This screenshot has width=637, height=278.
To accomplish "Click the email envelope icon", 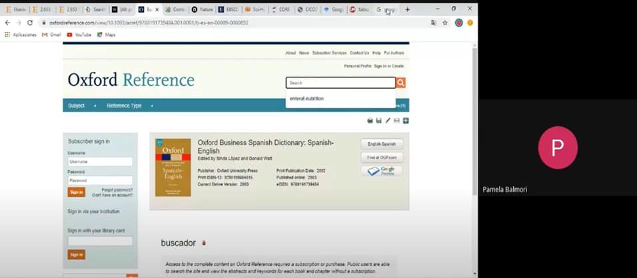I will [396, 121].
